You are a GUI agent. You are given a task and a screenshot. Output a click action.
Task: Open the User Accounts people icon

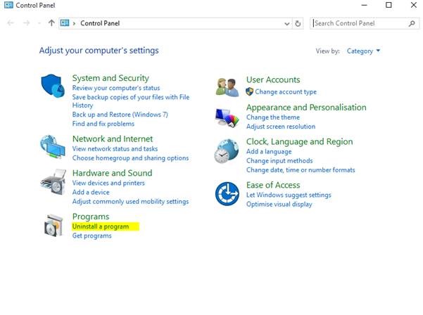(x=227, y=87)
